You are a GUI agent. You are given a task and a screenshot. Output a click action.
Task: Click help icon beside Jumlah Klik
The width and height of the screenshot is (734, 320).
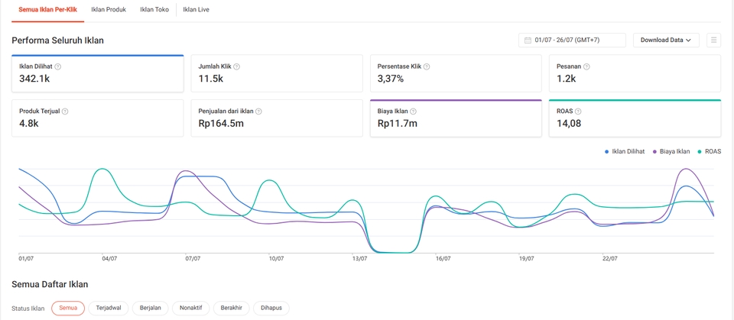[x=236, y=66]
